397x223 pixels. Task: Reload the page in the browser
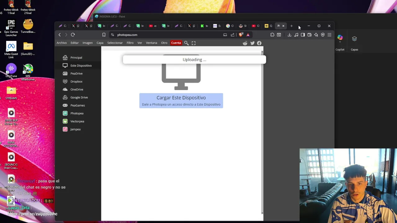coord(73,35)
